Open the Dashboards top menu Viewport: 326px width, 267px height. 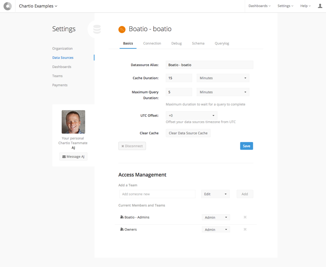click(259, 6)
